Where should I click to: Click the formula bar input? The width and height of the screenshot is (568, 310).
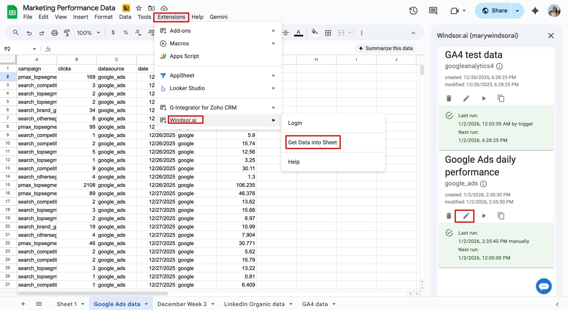click(201, 49)
